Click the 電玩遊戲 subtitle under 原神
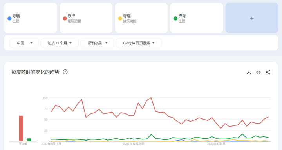The height and width of the screenshot is (150, 282). tap(74, 21)
